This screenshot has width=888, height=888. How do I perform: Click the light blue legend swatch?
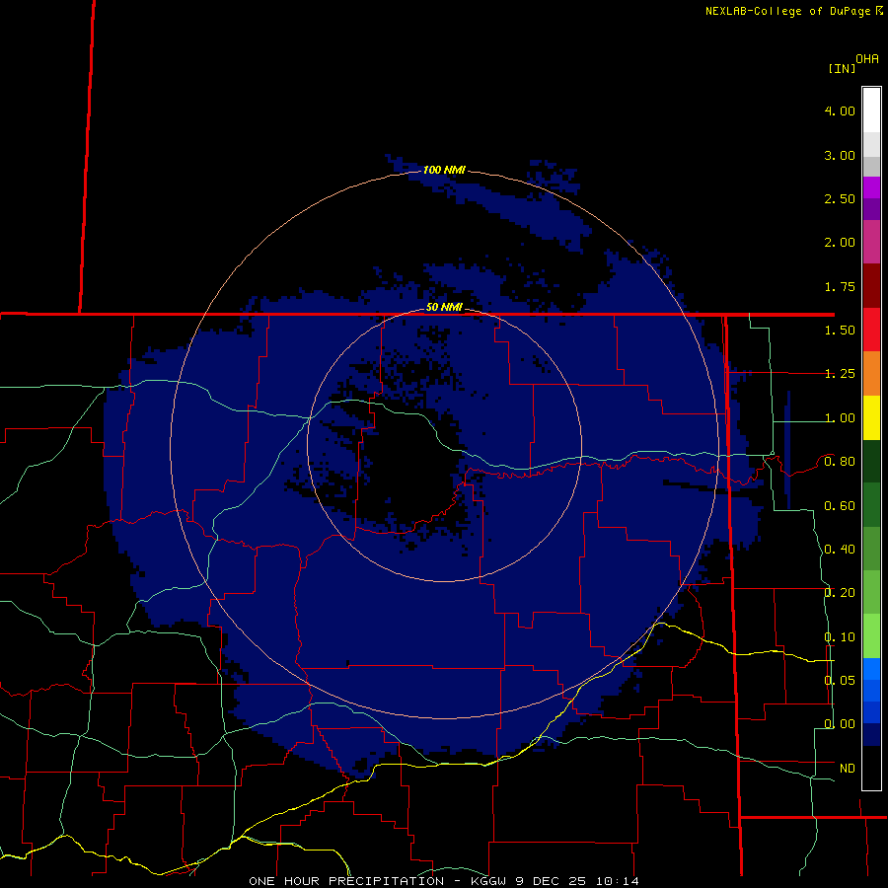pos(871,669)
